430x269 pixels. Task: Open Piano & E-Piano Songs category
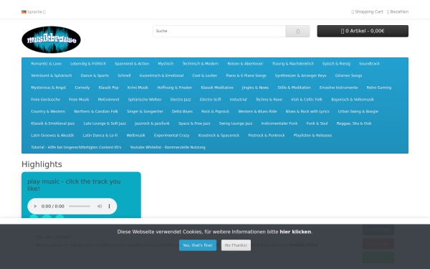coord(246,75)
